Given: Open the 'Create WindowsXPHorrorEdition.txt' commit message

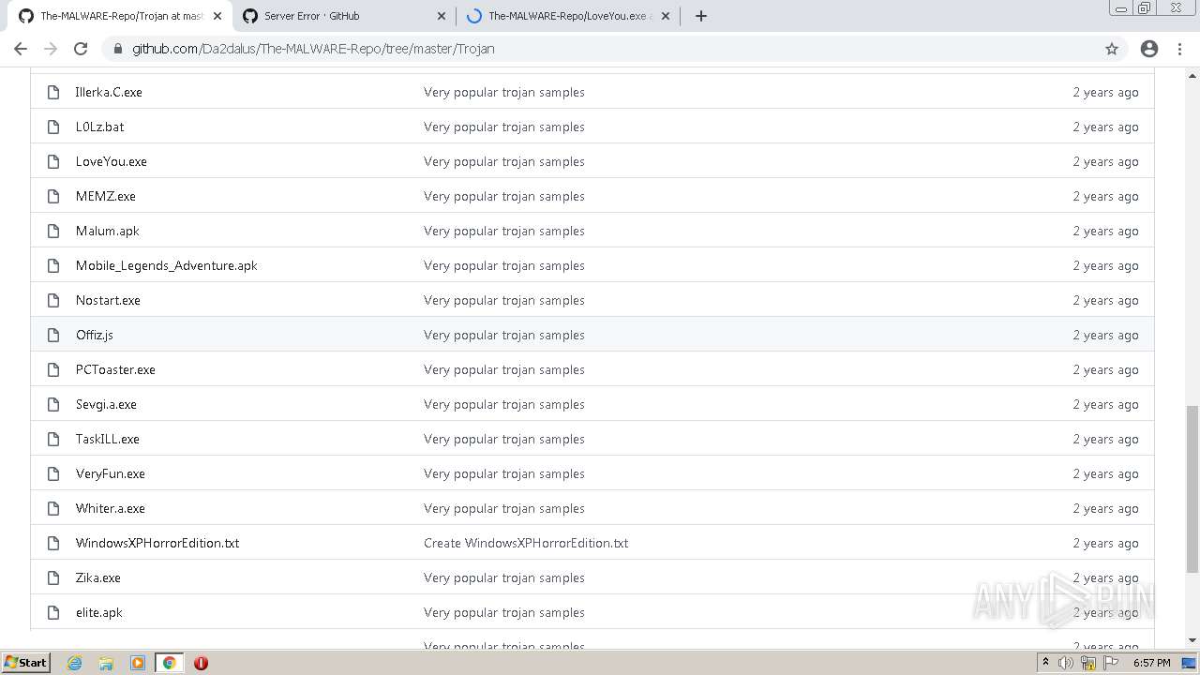Looking at the screenshot, I should pyautogui.click(x=526, y=543).
